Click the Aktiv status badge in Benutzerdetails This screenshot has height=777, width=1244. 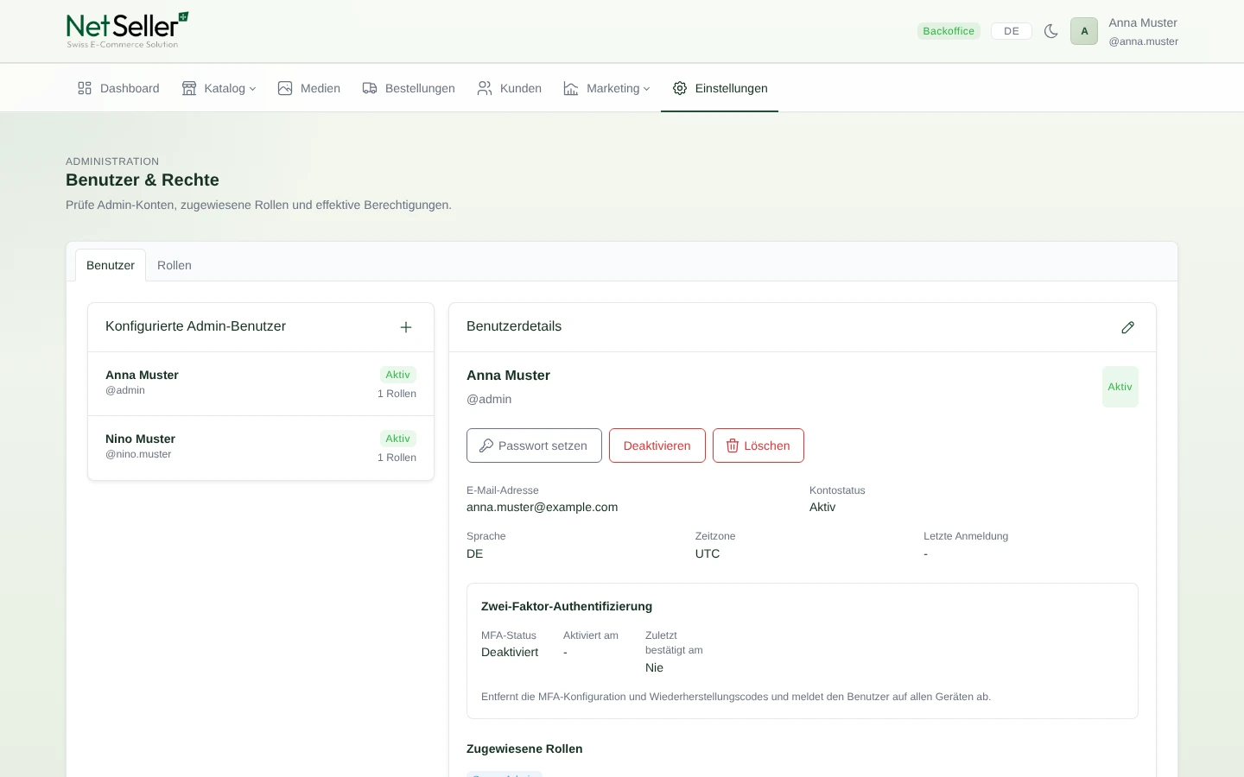(1120, 387)
